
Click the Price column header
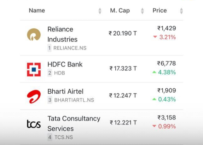159,11
